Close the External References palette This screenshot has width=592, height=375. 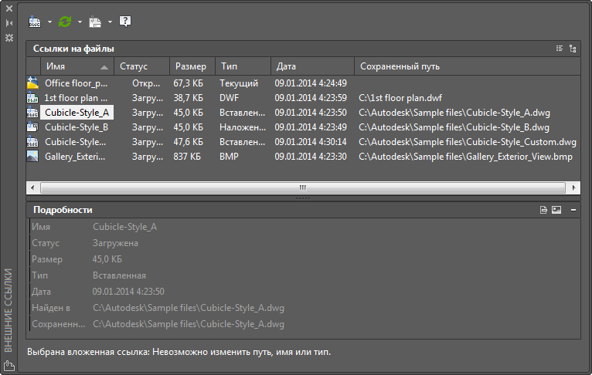tap(9, 8)
